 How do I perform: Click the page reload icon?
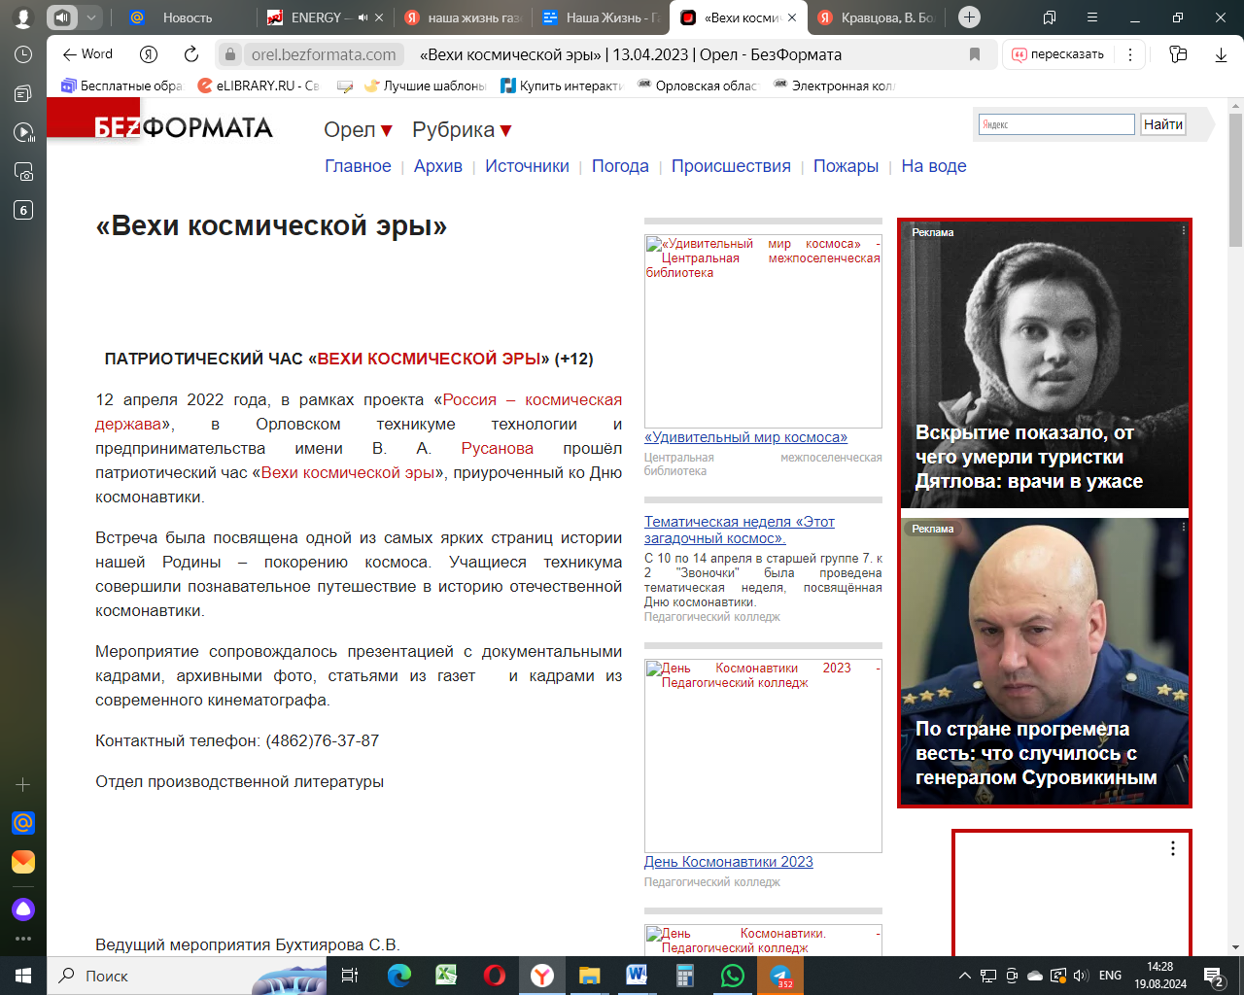point(191,54)
